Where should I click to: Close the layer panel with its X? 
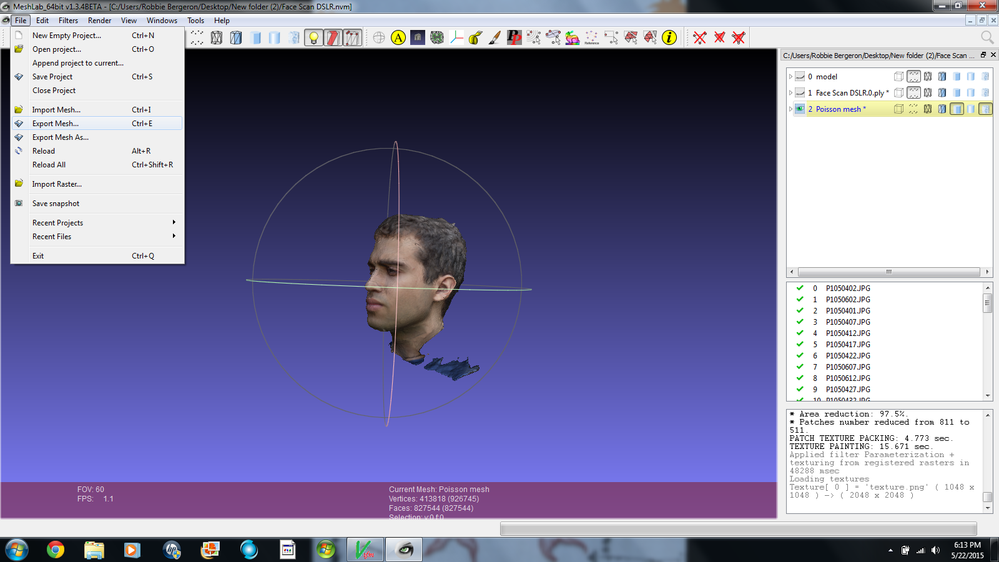(993, 55)
